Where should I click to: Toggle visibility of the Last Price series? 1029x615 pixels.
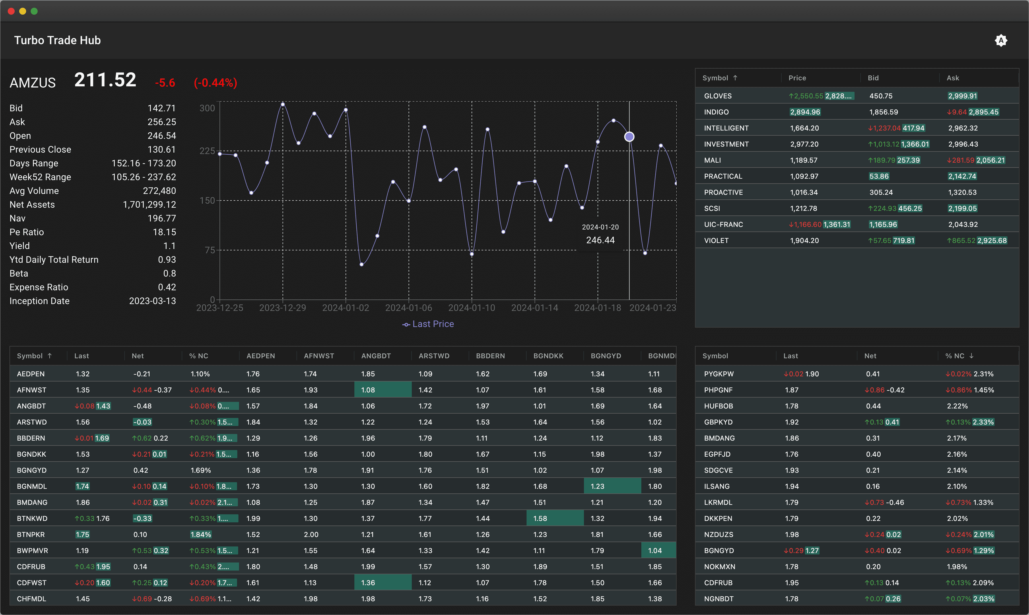click(428, 324)
